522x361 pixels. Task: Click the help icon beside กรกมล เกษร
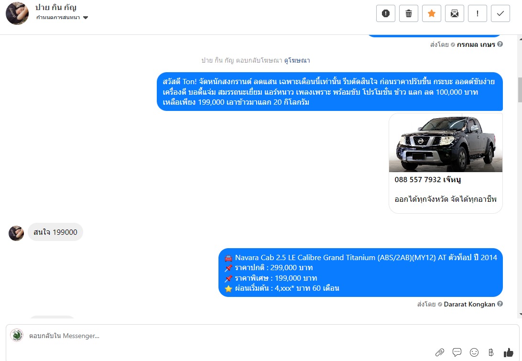500,44
